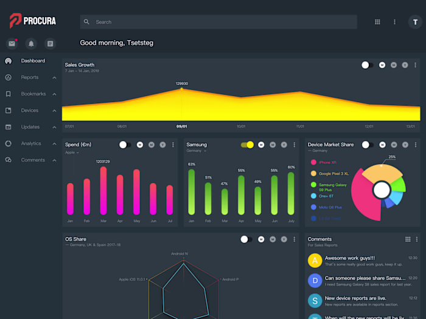Viewport: 426px width, 319px height.
Task: Toggle the Spend (€m) switch
Action: (x=125, y=145)
